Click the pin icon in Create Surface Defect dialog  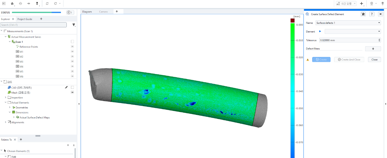tap(363, 14)
